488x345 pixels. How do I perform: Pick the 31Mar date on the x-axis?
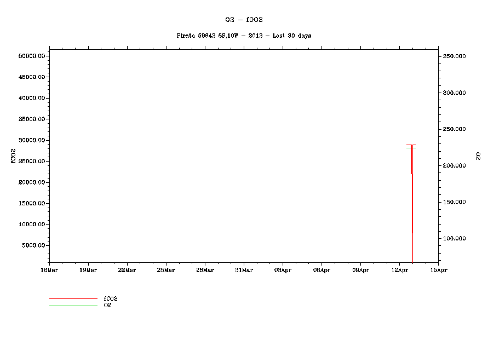(244, 270)
